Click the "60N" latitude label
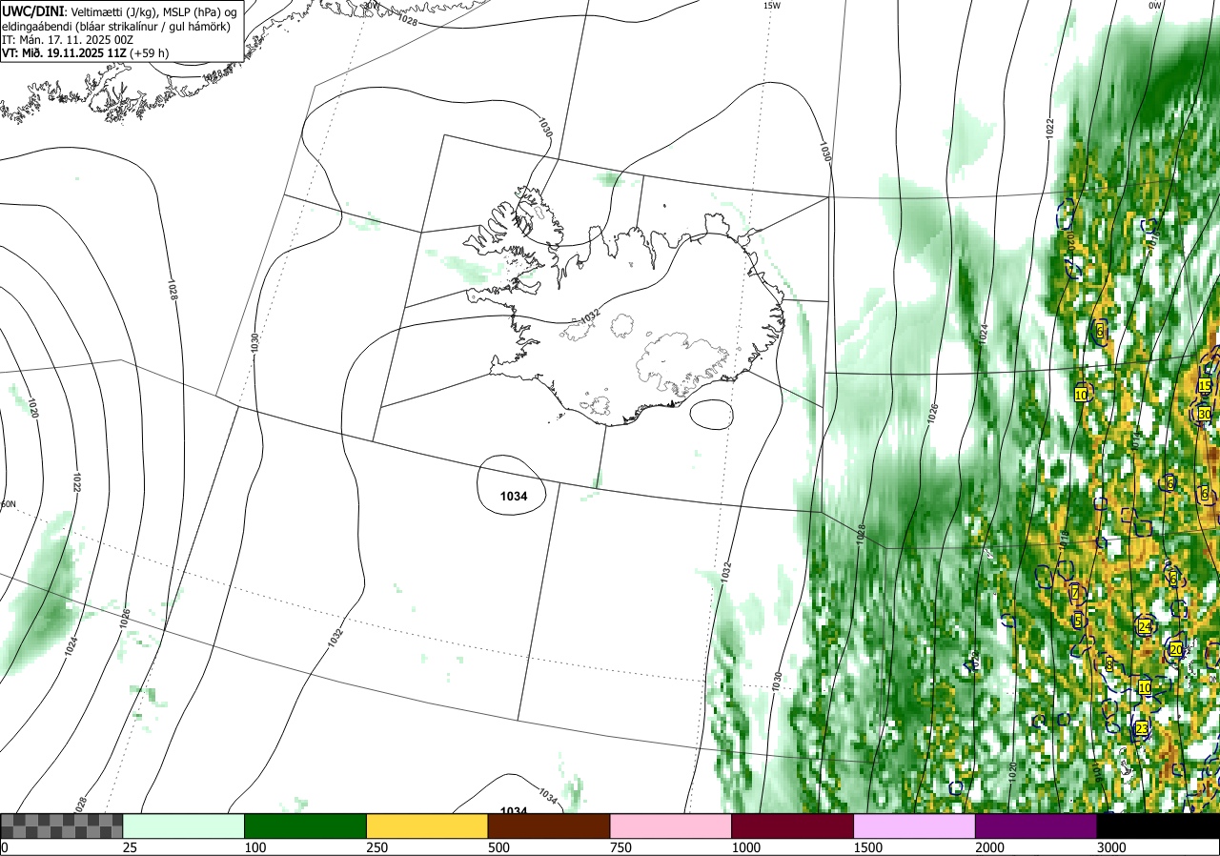Image resolution: width=1220 pixels, height=856 pixels. [x=9, y=504]
